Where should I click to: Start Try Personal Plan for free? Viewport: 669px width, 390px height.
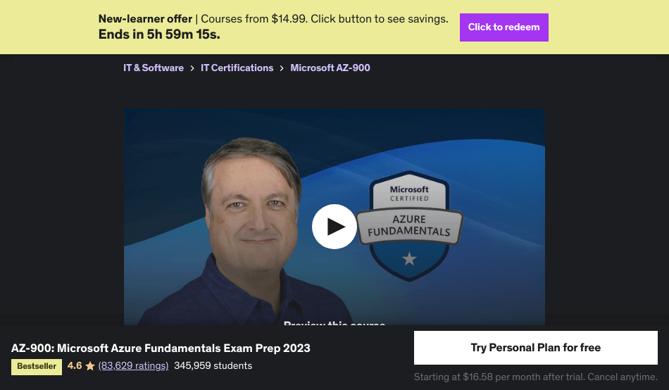[535, 348]
